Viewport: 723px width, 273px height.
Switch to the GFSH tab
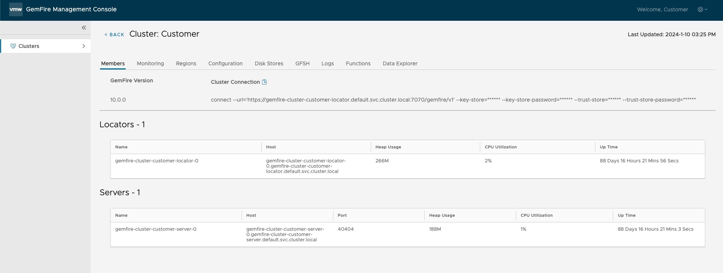(x=302, y=63)
